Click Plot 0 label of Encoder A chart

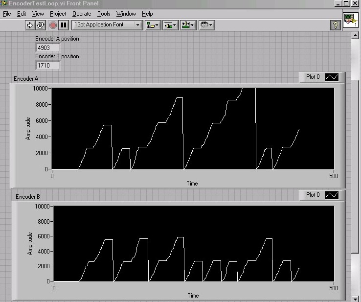click(x=313, y=77)
